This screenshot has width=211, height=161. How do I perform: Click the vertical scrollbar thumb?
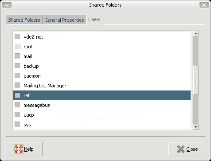point(195,80)
